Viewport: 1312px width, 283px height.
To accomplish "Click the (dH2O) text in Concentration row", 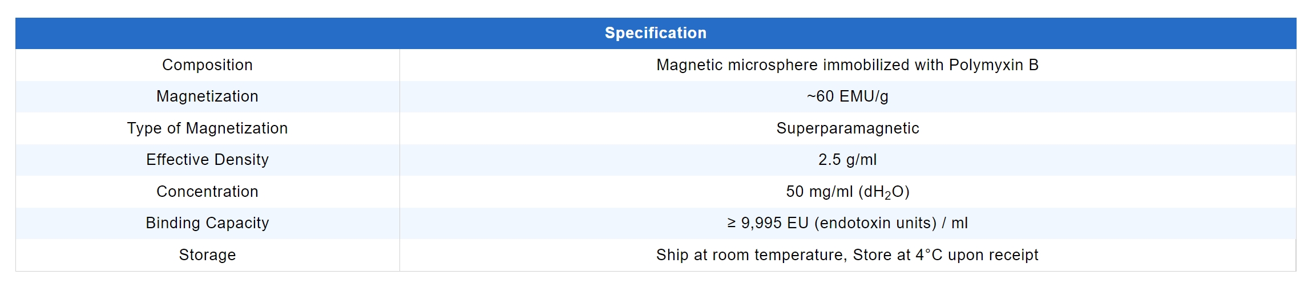I will click(x=883, y=192).
